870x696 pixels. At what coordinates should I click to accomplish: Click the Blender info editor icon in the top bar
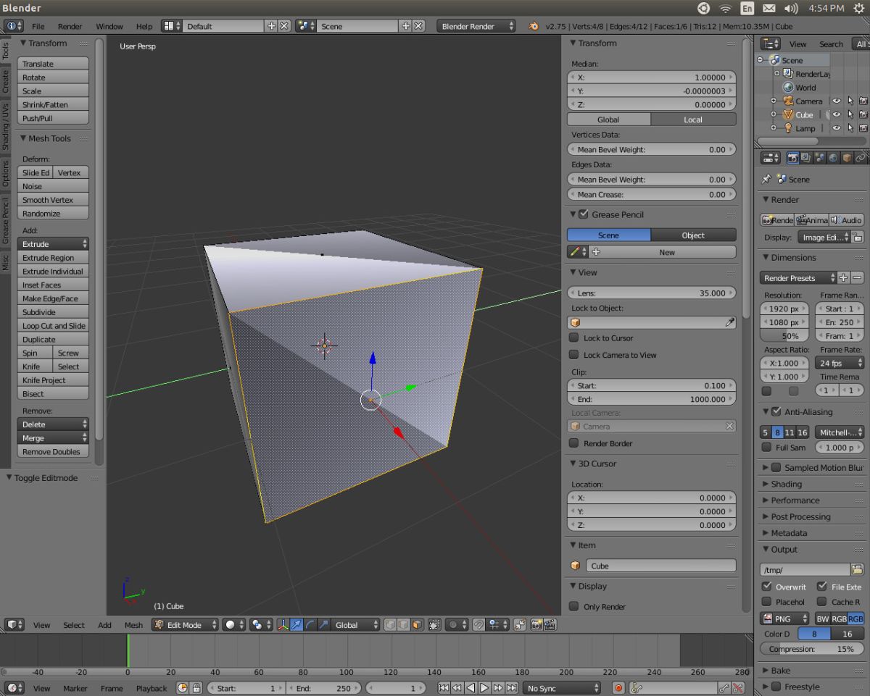click(14, 26)
